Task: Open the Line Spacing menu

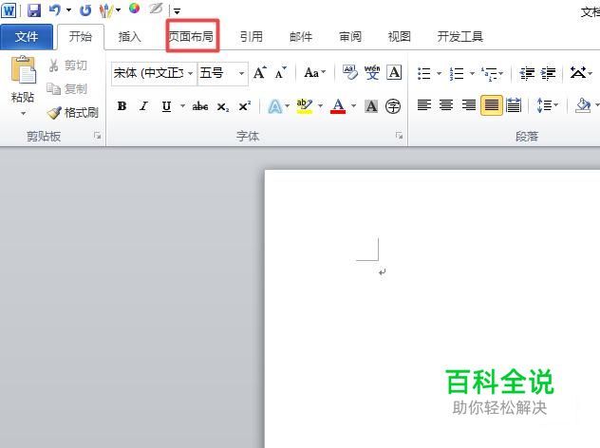Action: 547,104
